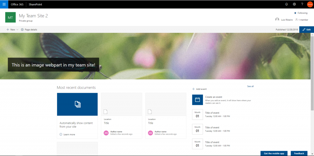Click the Following text link

click(x=302, y=13)
